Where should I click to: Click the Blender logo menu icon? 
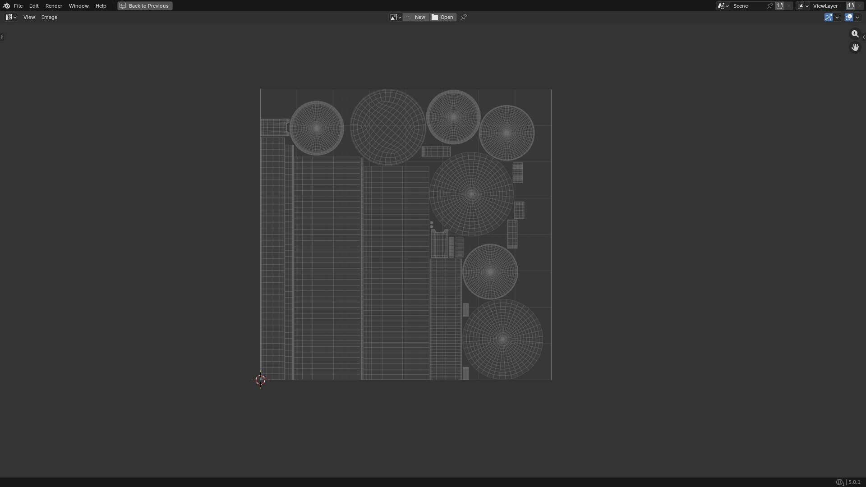(x=6, y=6)
